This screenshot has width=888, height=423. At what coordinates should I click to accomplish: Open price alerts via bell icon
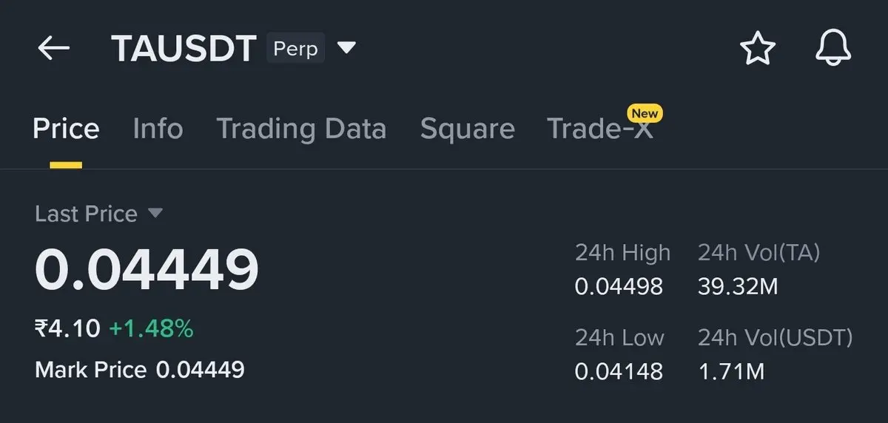833,49
